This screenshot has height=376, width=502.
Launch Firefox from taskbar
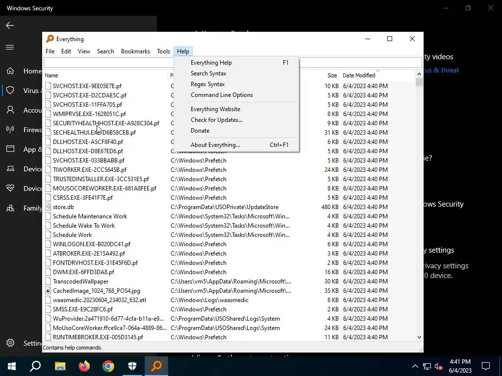pos(84,366)
